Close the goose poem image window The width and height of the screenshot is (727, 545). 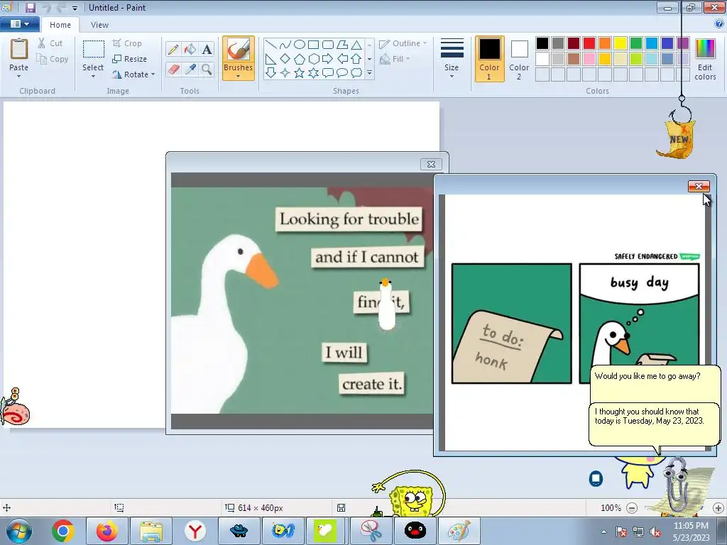coord(431,164)
